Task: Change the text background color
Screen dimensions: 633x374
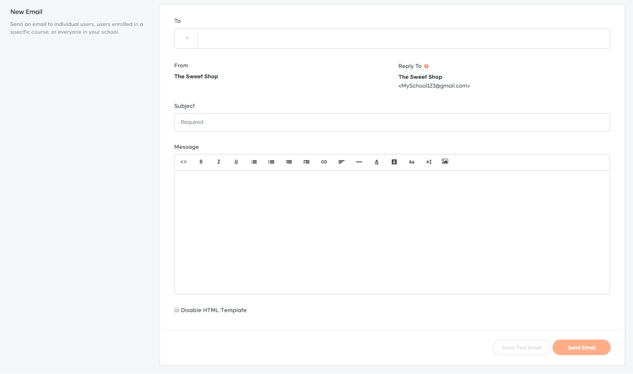Action: tap(394, 162)
